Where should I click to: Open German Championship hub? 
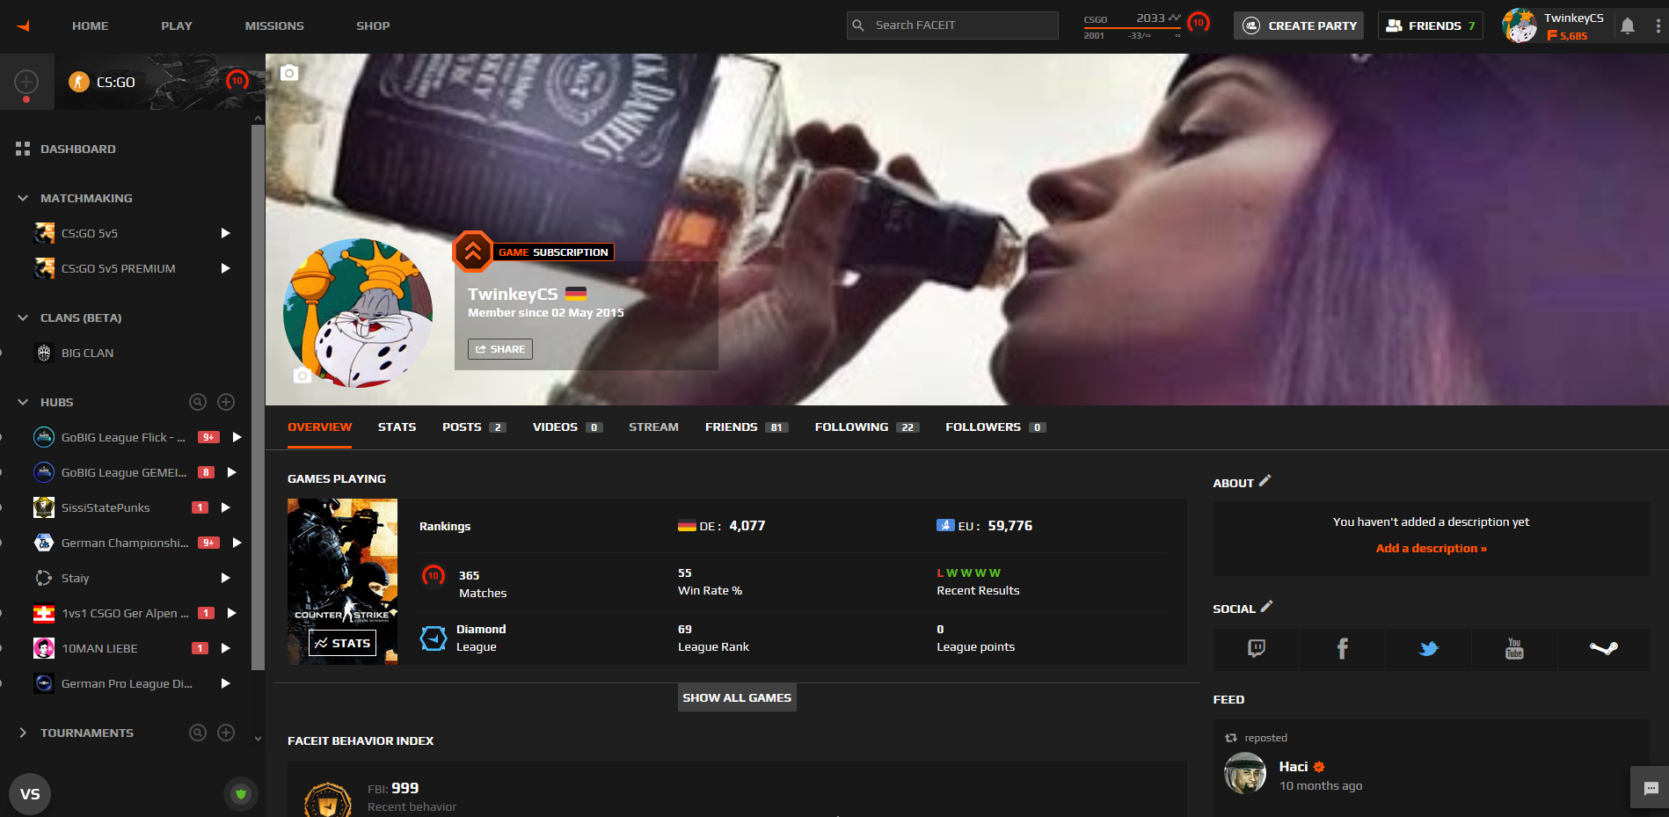(x=125, y=543)
